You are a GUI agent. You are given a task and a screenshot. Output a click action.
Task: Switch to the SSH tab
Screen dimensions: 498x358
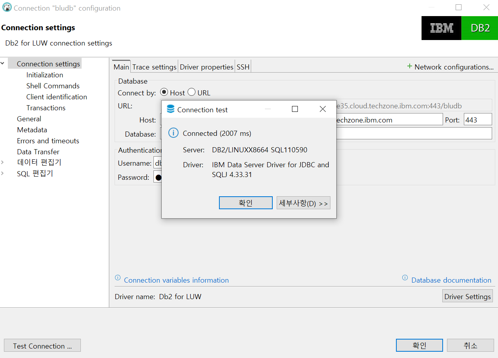243,67
